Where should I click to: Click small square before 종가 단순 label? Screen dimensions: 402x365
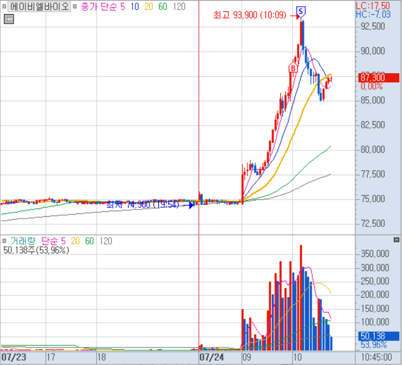76,7
